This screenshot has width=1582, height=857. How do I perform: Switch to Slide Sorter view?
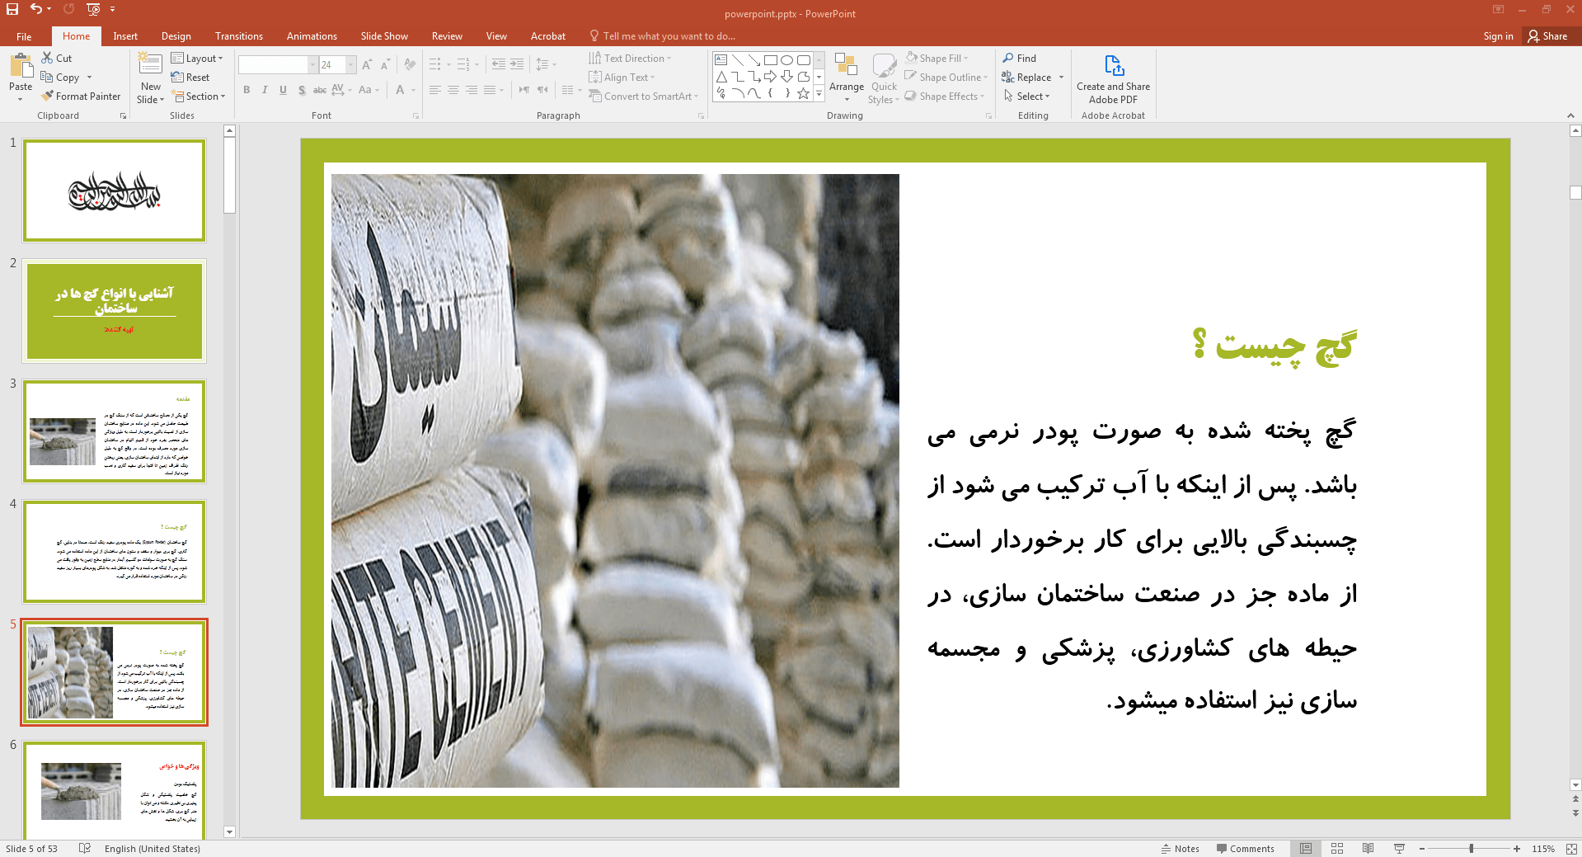(1337, 849)
